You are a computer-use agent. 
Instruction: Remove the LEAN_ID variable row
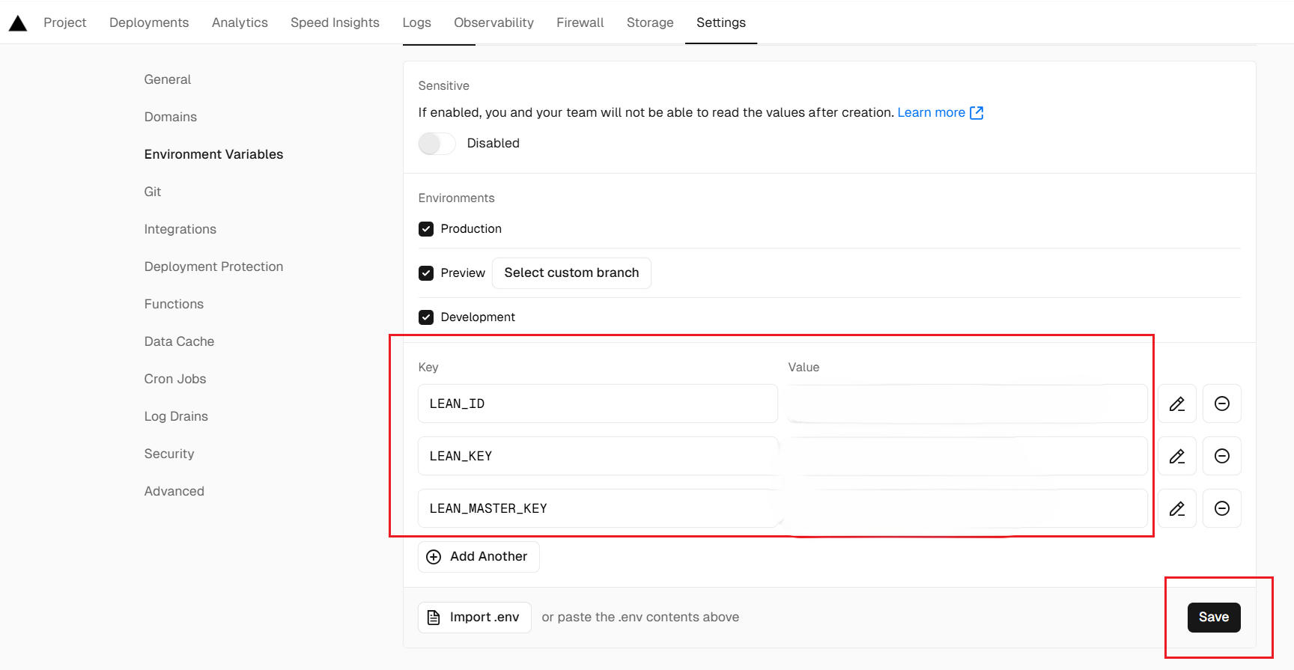1221,404
